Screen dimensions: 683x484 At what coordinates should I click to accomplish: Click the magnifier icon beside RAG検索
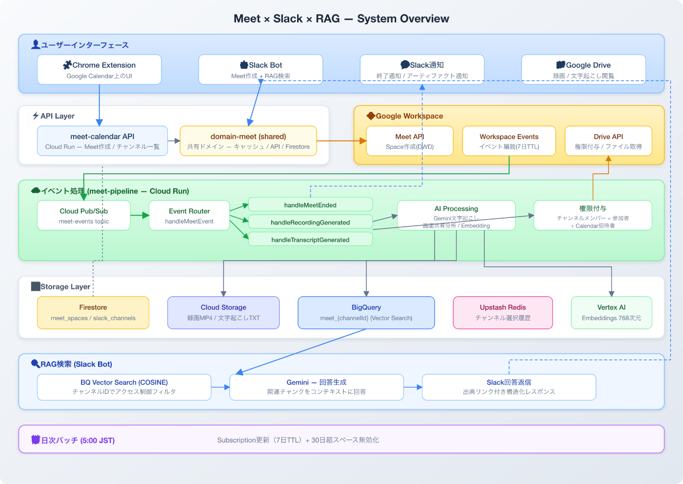(x=36, y=364)
